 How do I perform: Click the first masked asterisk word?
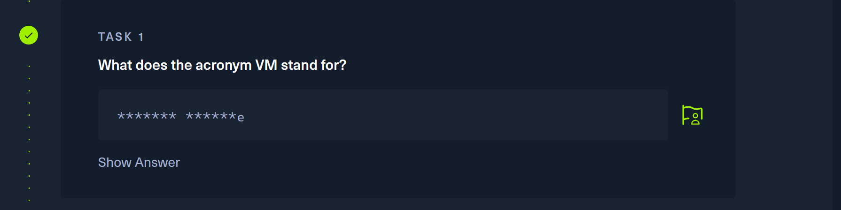click(147, 116)
